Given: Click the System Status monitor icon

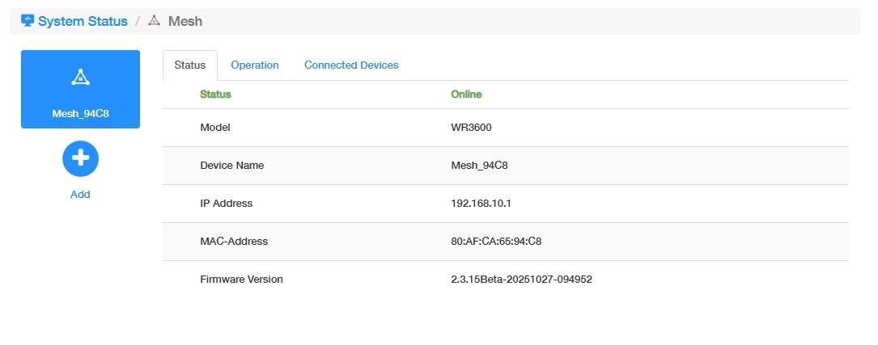Looking at the screenshot, I should coord(28,21).
